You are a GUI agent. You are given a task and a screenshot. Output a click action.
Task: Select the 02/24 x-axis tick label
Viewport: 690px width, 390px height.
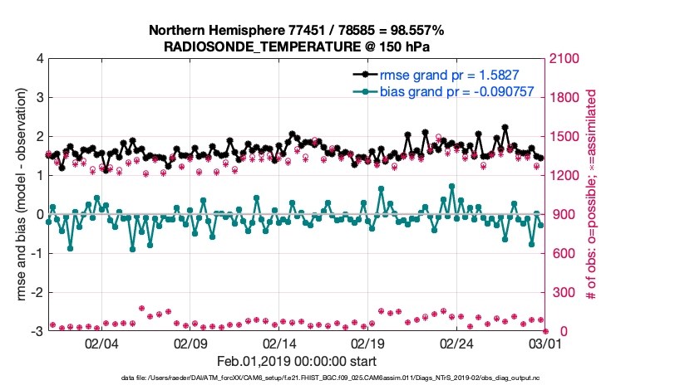point(456,344)
